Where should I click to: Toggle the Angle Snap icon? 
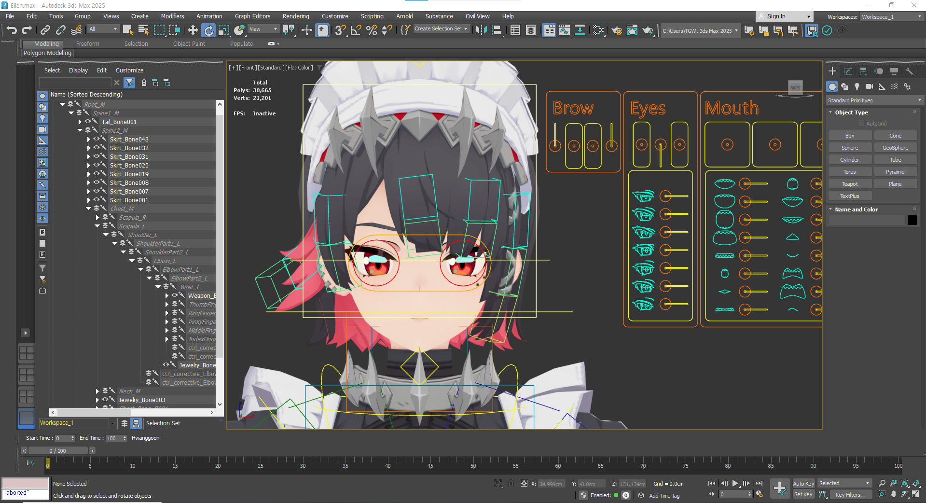pyautogui.click(x=356, y=30)
